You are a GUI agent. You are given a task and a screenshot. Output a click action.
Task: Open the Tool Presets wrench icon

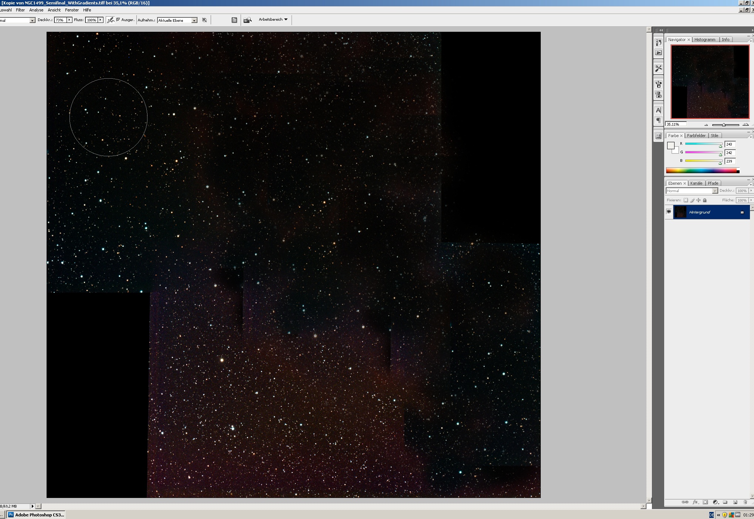[x=658, y=68]
